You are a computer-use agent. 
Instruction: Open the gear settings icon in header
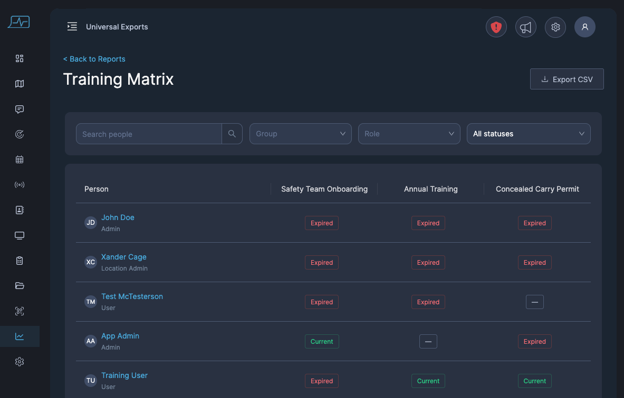pos(555,27)
